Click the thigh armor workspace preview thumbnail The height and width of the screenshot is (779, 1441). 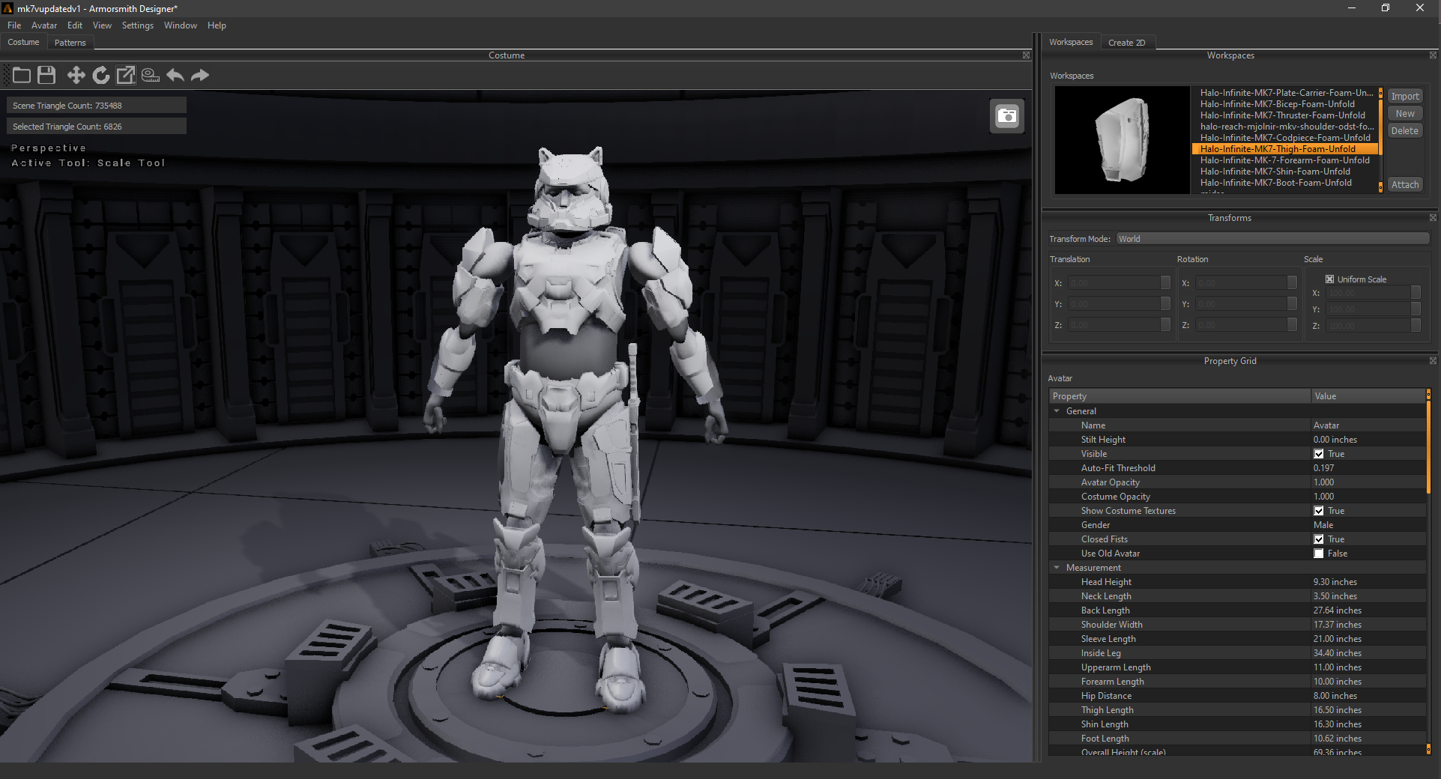coord(1122,140)
